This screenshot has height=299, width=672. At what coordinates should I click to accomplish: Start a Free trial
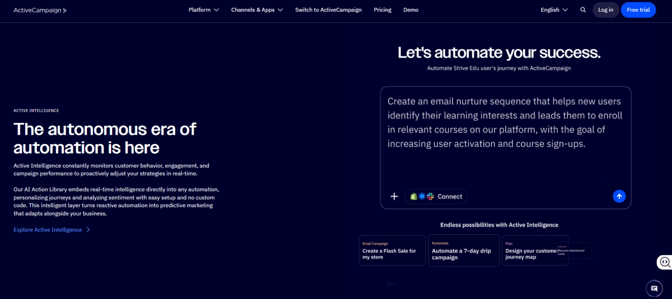pos(638,10)
